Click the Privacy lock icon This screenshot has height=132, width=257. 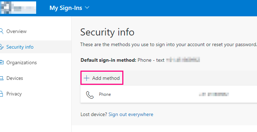click(x=1, y=94)
